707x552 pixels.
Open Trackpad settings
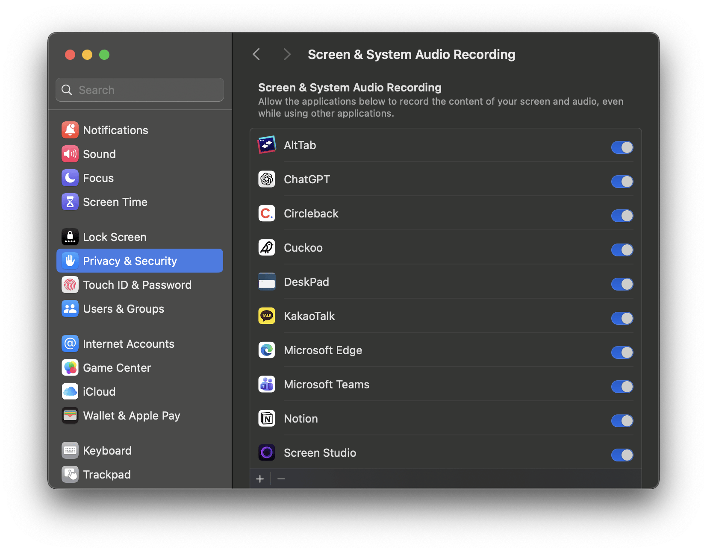[x=140, y=474]
